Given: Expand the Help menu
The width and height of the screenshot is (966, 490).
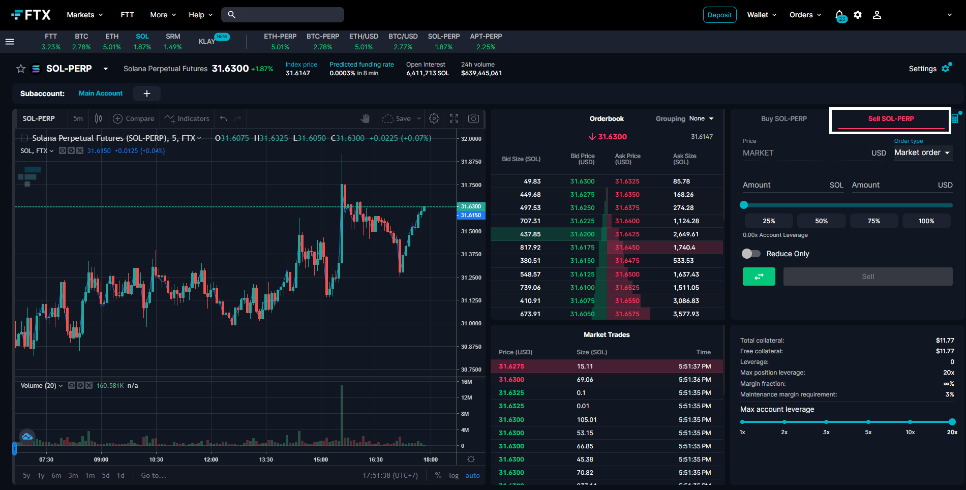Looking at the screenshot, I should (201, 15).
